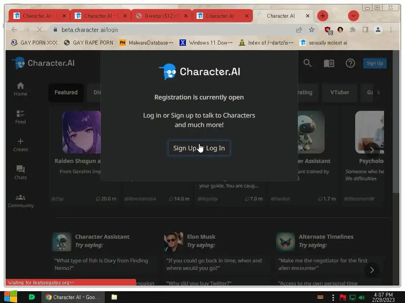
Task: Click the green app icon on the taskbar
Action: click(32, 297)
